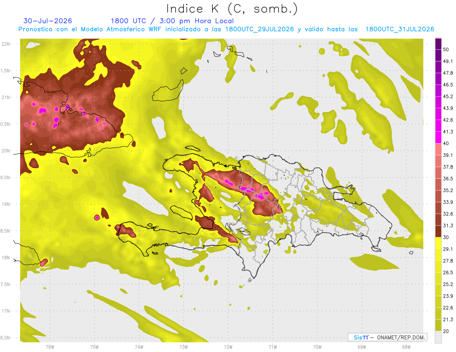This screenshot has width=456, height=352.
Task: Click the legend value 45.2
Action: click(x=448, y=96)
